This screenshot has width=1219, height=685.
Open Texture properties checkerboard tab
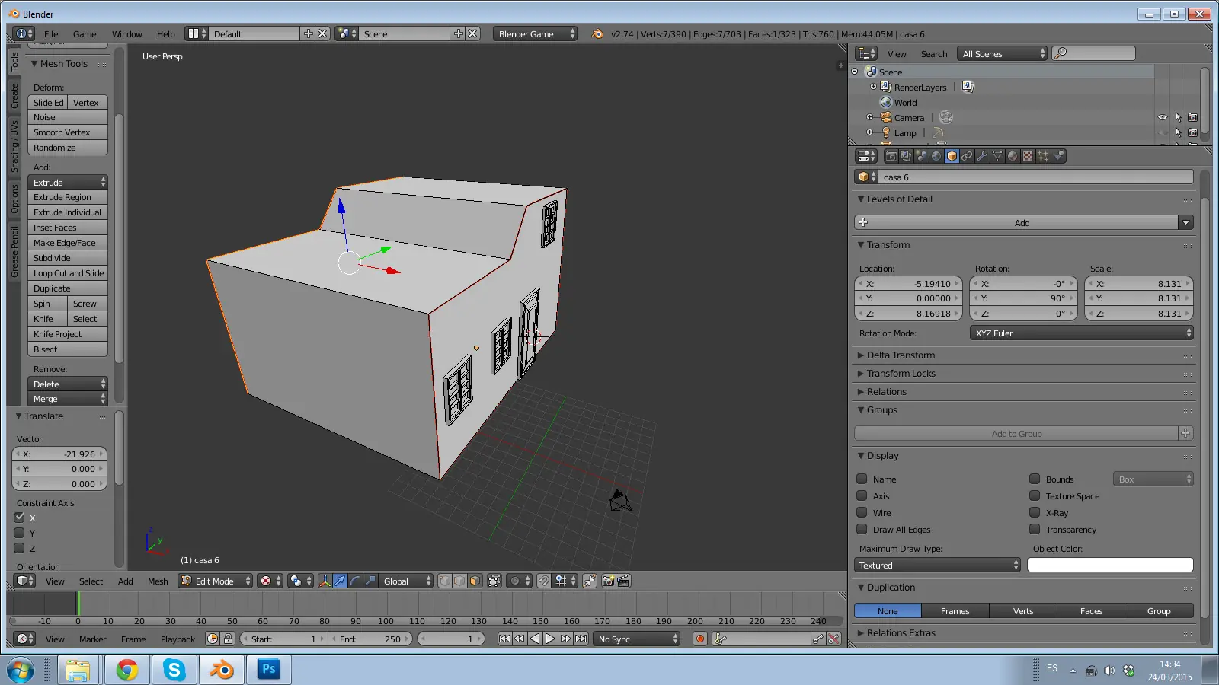1028,156
